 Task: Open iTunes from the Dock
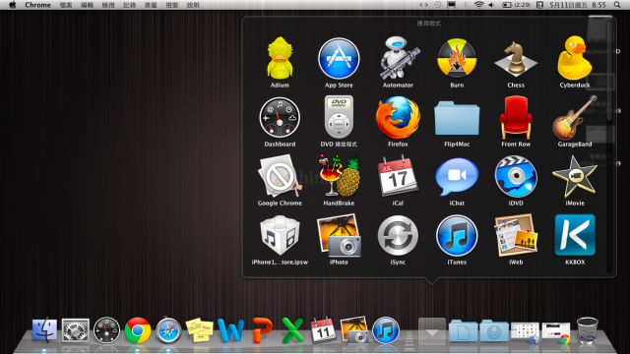(x=385, y=330)
